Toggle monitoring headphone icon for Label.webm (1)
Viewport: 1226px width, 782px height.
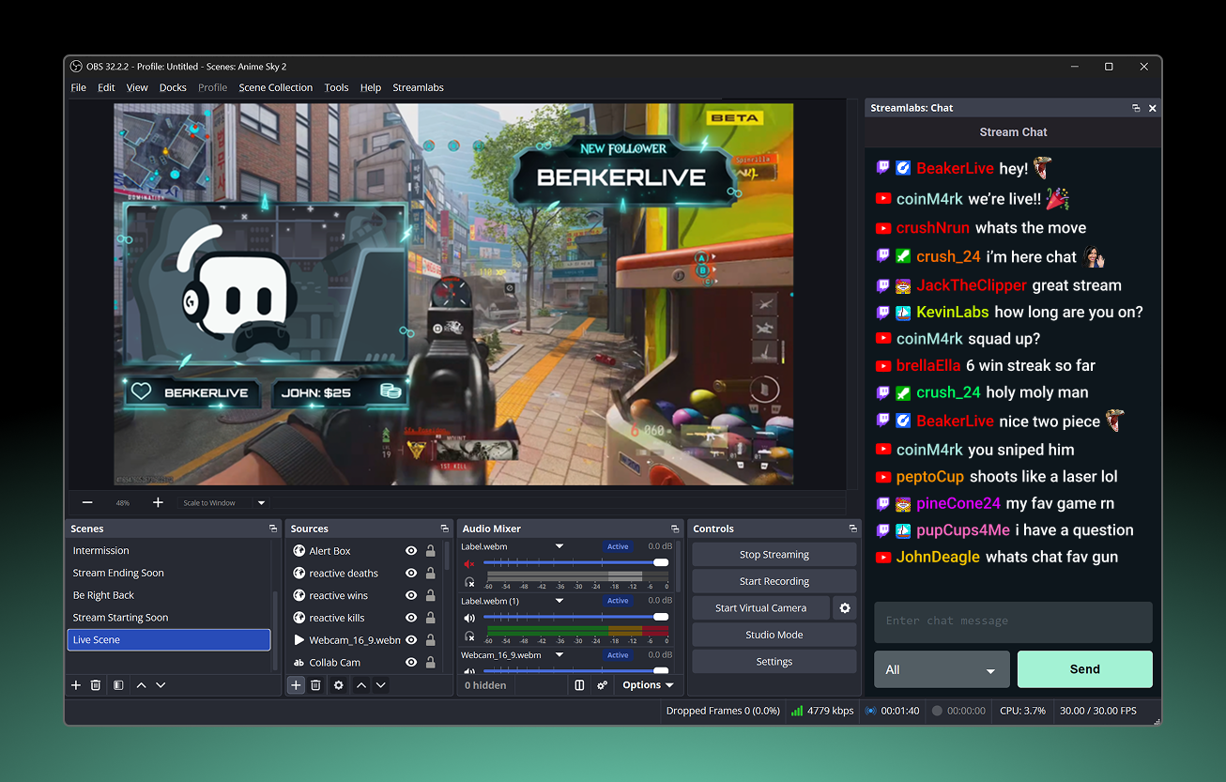point(469,636)
